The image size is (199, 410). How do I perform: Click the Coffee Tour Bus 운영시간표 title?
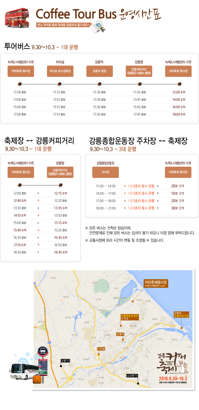pos(98,14)
